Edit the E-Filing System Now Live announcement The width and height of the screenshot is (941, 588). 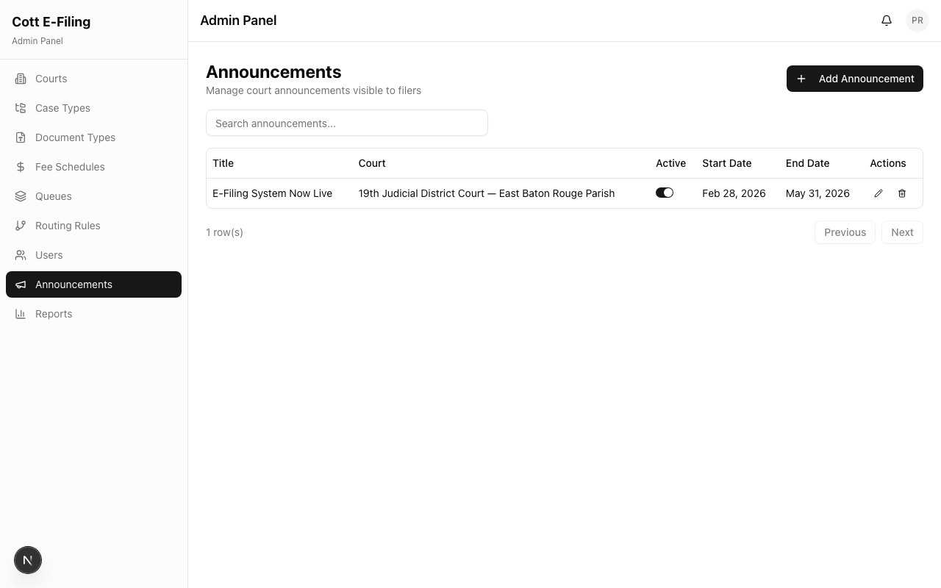pyautogui.click(x=879, y=193)
